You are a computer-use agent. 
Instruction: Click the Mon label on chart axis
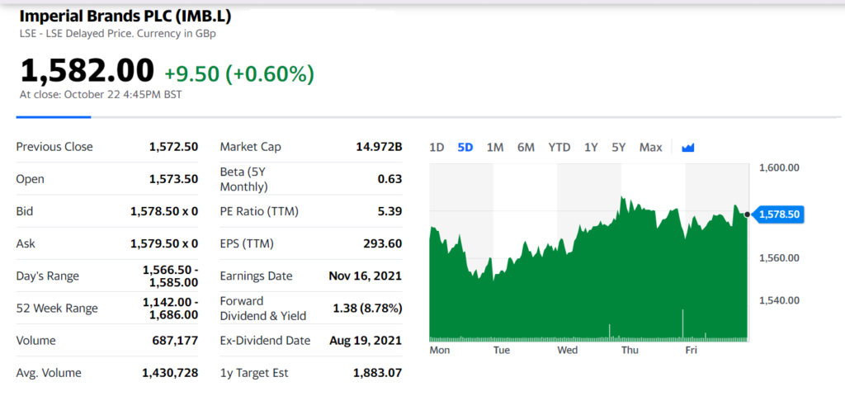pos(440,350)
